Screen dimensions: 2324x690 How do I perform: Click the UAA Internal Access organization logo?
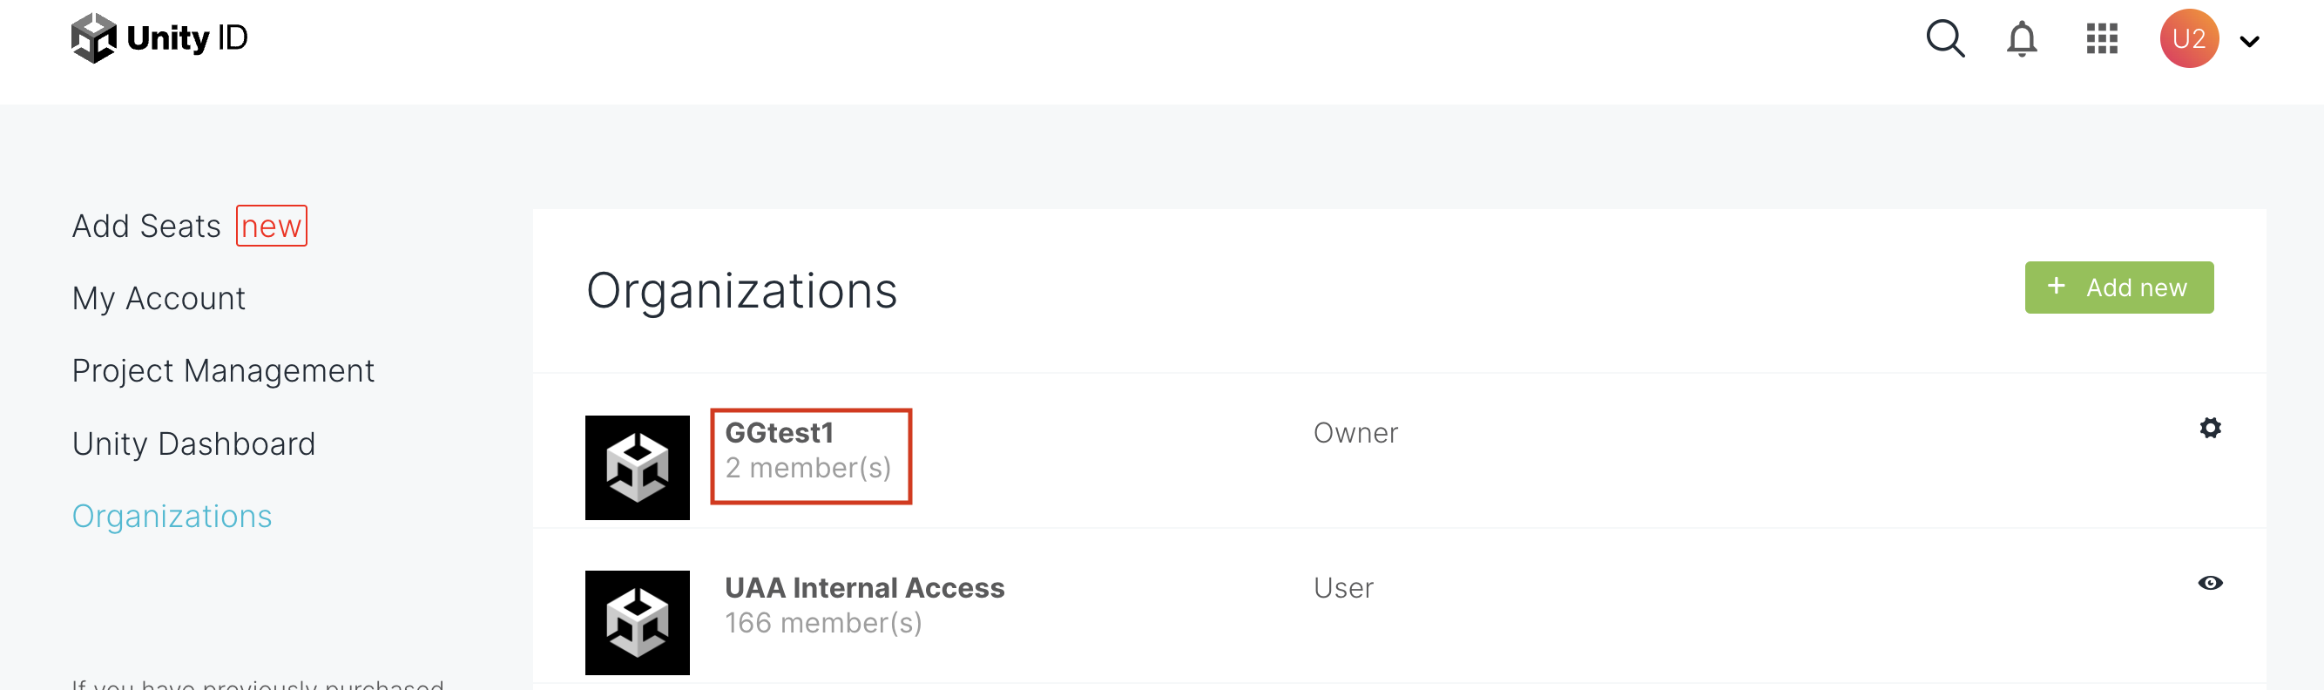637,622
